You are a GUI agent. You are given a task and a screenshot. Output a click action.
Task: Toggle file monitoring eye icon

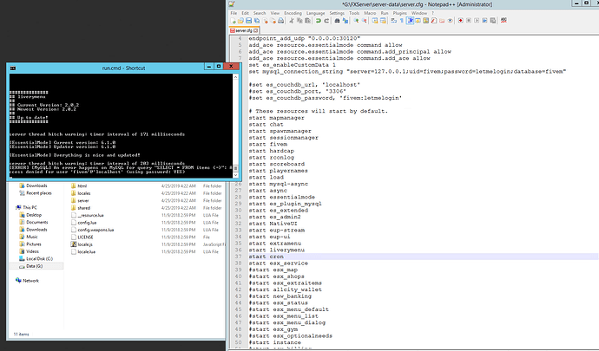point(450,21)
